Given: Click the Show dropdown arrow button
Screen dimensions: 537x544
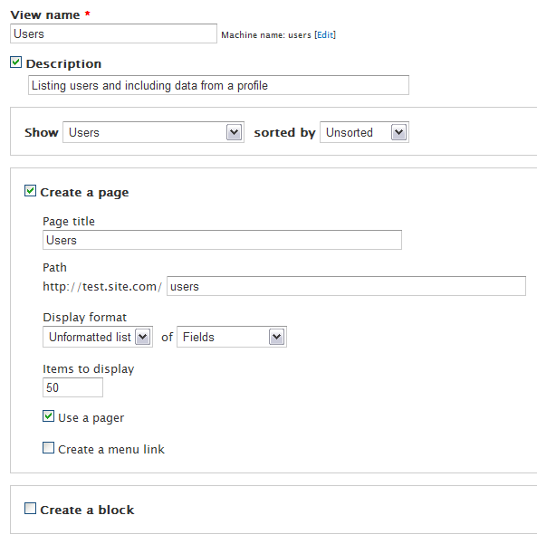Looking at the screenshot, I should coord(234,132).
